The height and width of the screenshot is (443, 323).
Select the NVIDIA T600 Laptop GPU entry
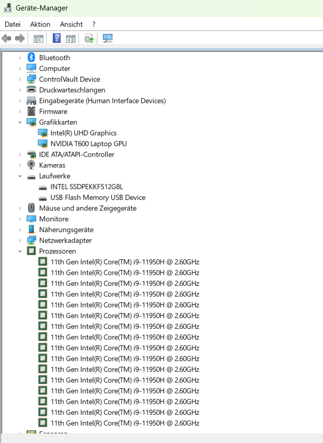coord(88,144)
